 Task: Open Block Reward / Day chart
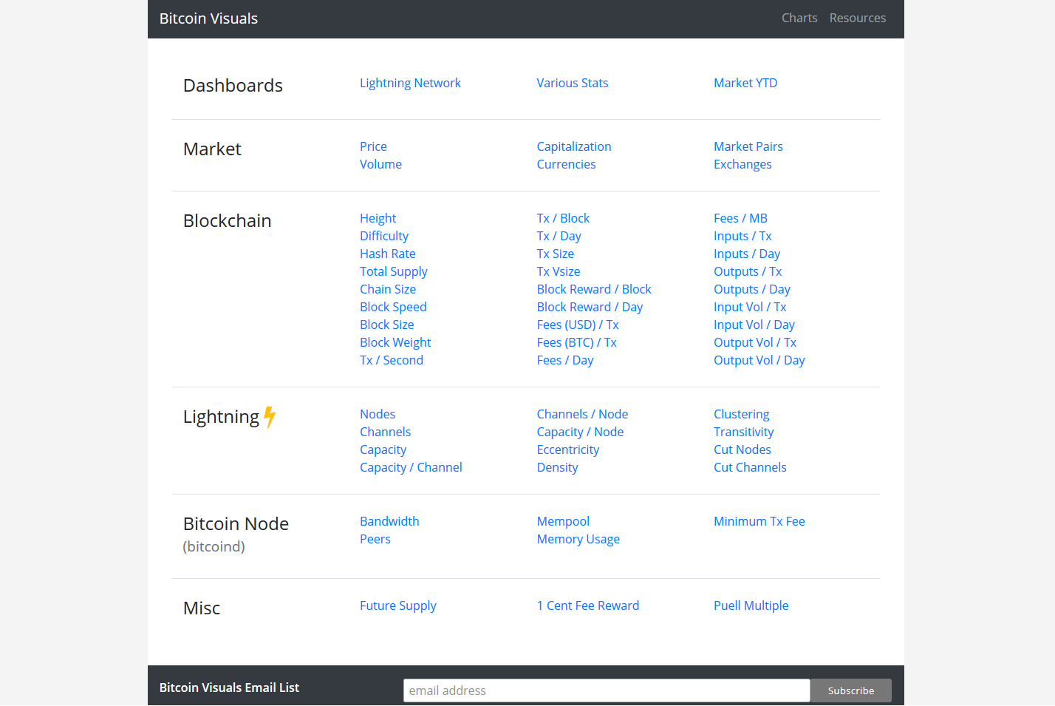[x=590, y=307]
